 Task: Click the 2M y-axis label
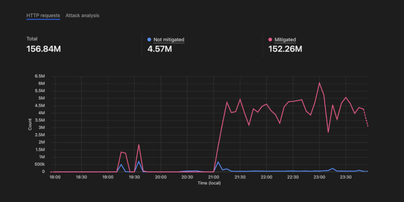pyautogui.click(x=43, y=142)
